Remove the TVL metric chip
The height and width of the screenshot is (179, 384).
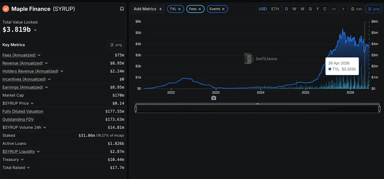coord(180,9)
